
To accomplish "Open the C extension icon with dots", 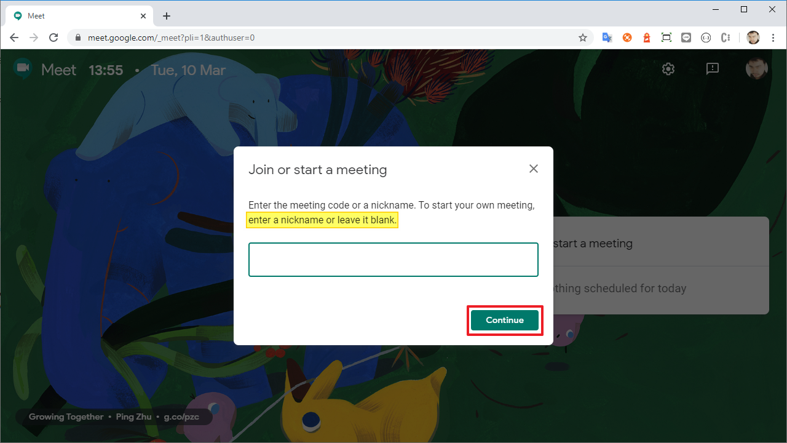I will tap(726, 38).
